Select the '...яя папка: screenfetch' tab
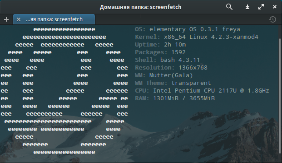282x163 pixels. pyautogui.click(x=54, y=19)
